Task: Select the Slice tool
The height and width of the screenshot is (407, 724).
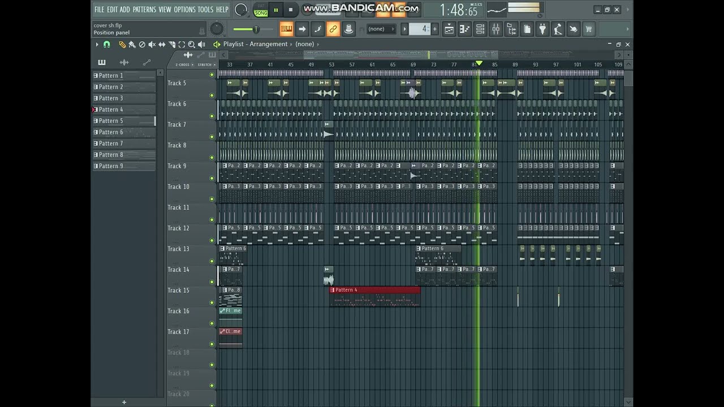Action: (172, 44)
